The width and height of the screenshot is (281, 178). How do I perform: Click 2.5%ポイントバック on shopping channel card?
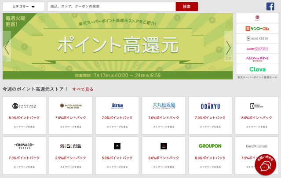coord(71,158)
